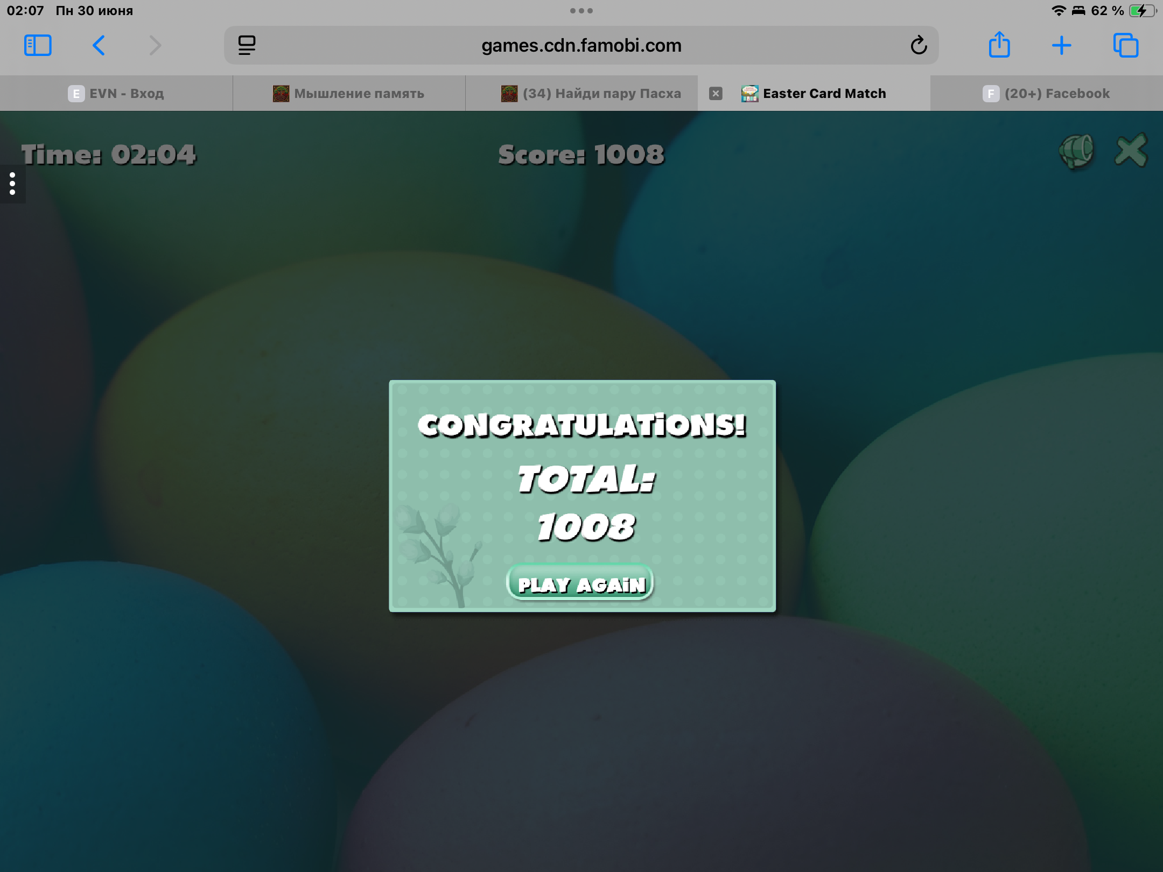Tap the Score: 1008 text
Image resolution: width=1163 pixels, height=872 pixels.
pos(581,155)
